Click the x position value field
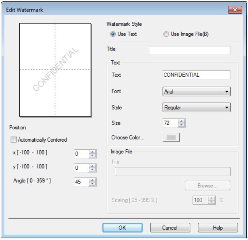The height and width of the screenshot is (240, 248). pos(81,154)
